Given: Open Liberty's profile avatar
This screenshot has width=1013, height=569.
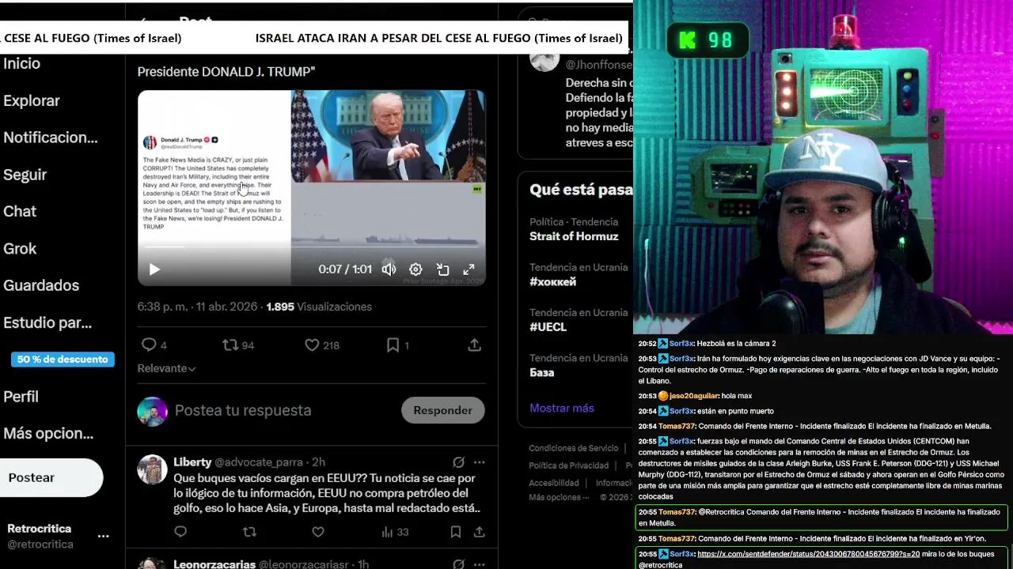Looking at the screenshot, I should 152,469.
